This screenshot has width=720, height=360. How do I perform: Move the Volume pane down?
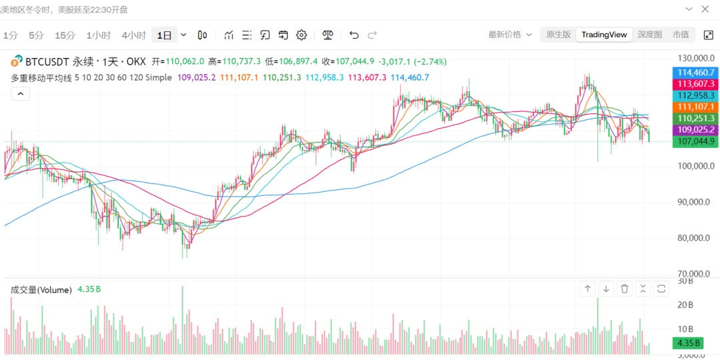(606, 289)
